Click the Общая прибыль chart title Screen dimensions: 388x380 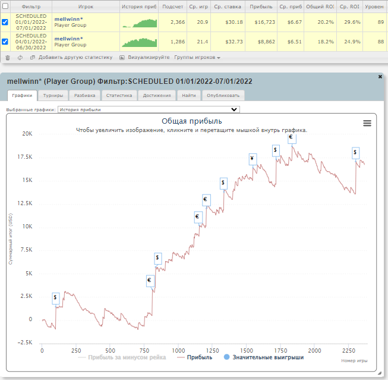pyautogui.click(x=192, y=121)
